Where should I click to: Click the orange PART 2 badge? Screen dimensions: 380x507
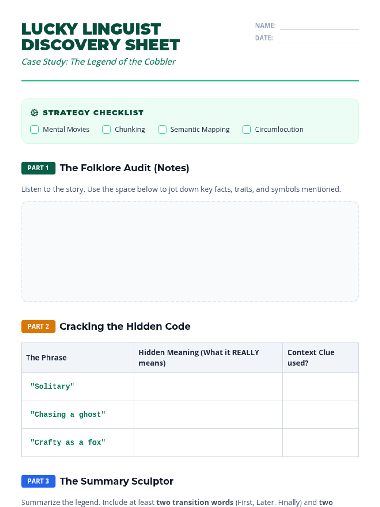[x=38, y=326]
